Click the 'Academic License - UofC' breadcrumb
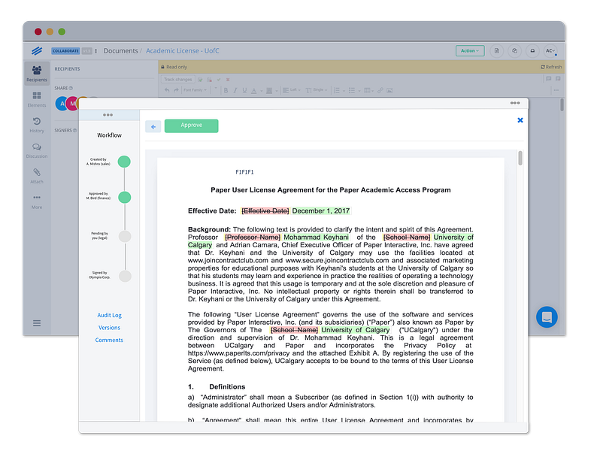 pyautogui.click(x=183, y=51)
